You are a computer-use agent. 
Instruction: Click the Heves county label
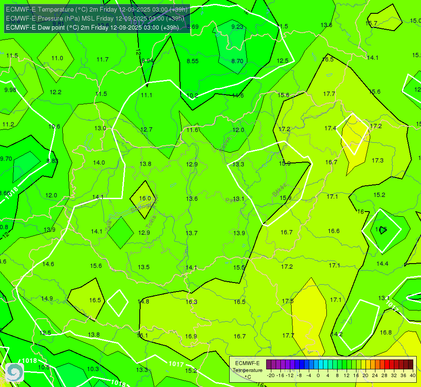[x=225, y=144]
